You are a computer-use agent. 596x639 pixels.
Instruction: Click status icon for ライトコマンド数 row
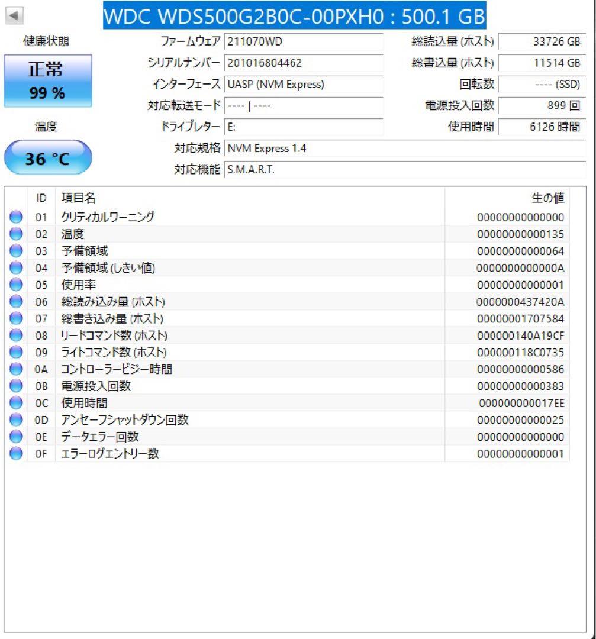pos(16,352)
